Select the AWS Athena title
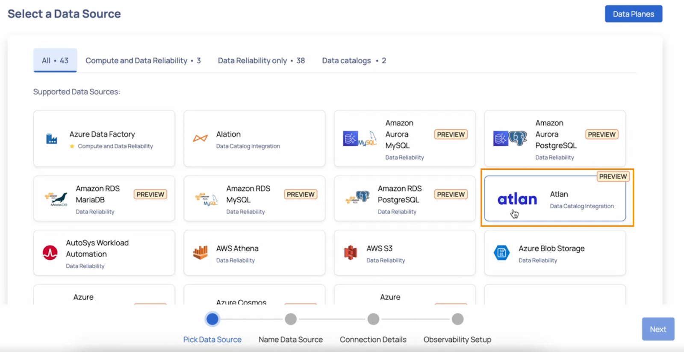Image resolution: width=684 pixels, height=352 pixels. click(x=237, y=248)
